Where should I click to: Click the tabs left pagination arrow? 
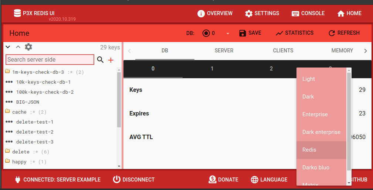click(x=129, y=51)
